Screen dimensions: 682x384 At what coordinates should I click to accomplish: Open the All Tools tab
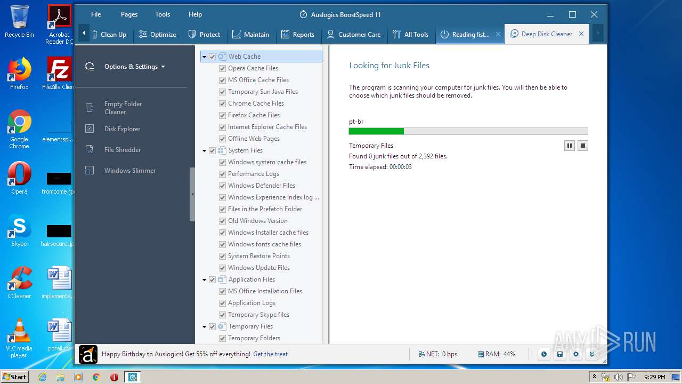[x=410, y=34]
